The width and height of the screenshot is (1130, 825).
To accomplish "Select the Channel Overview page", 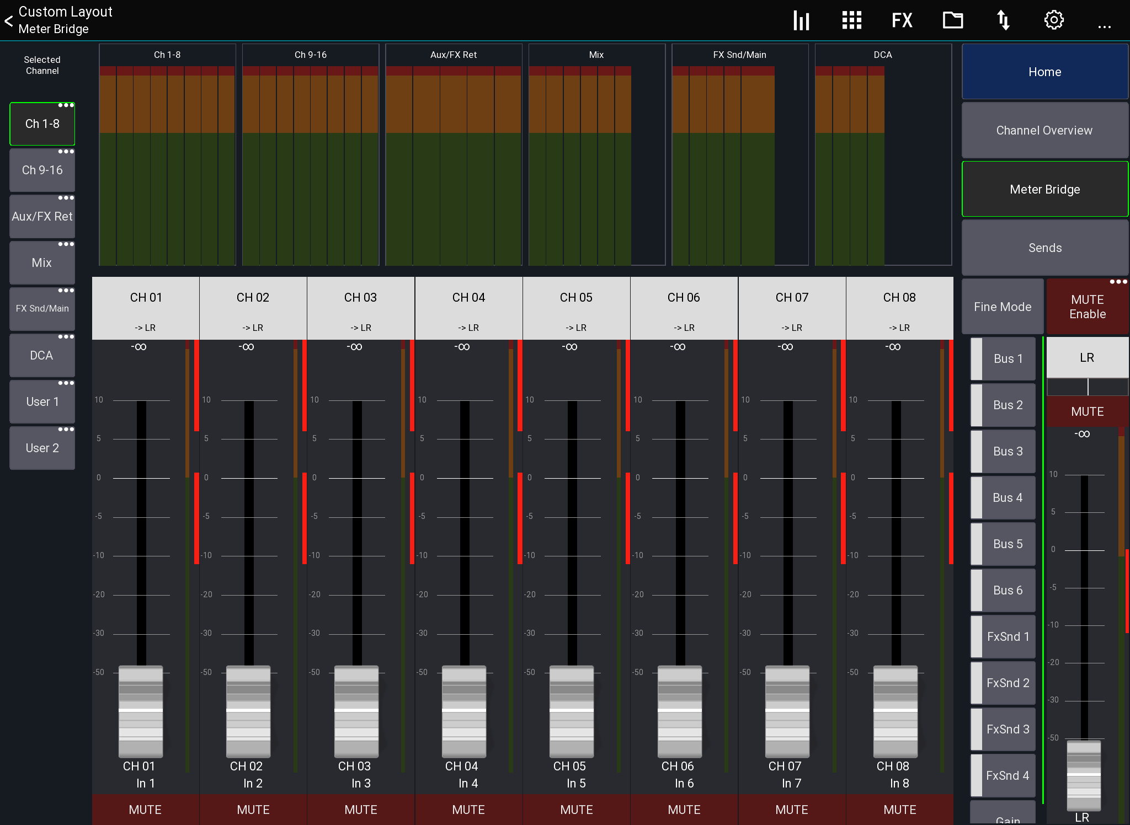I will pyautogui.click(x=1044, y=131).
